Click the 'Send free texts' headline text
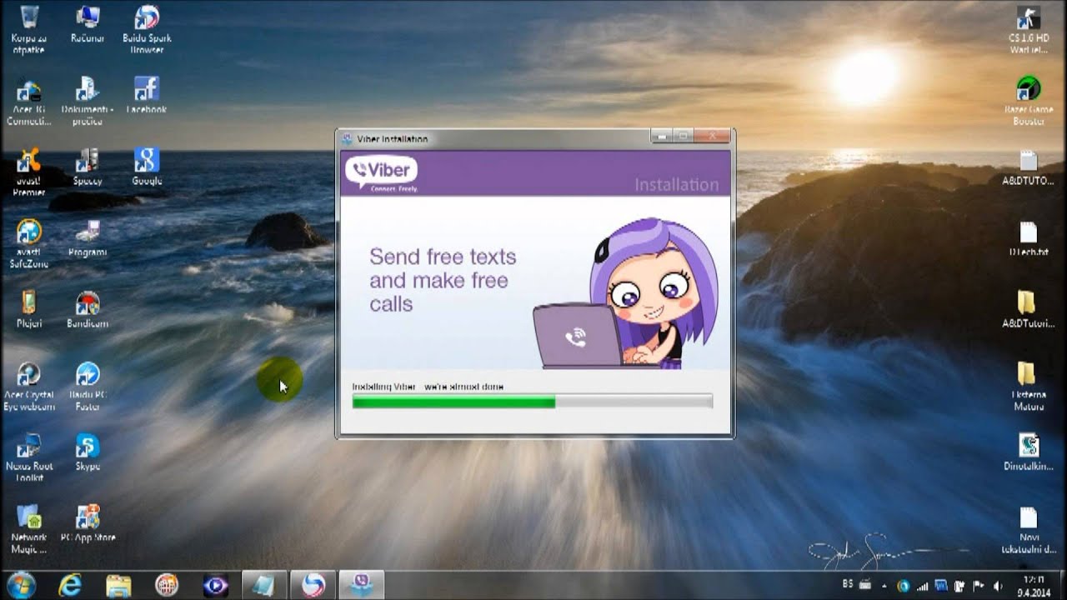1067x600 pixels. [443, 280]
